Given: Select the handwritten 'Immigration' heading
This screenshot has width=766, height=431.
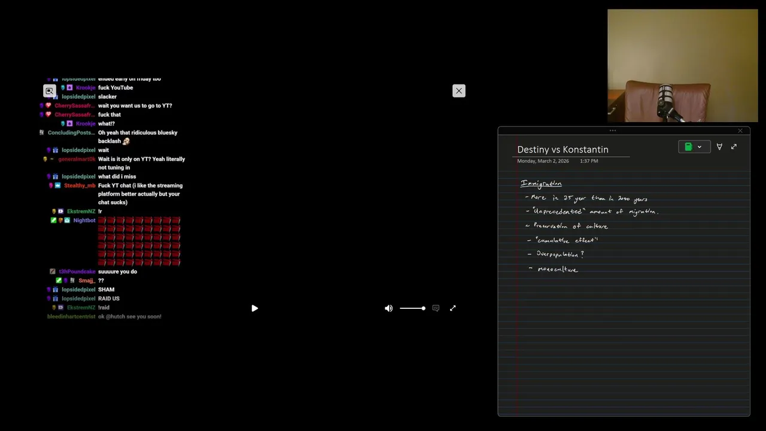Looking at the screenshot, I should [x=541, y=184].
